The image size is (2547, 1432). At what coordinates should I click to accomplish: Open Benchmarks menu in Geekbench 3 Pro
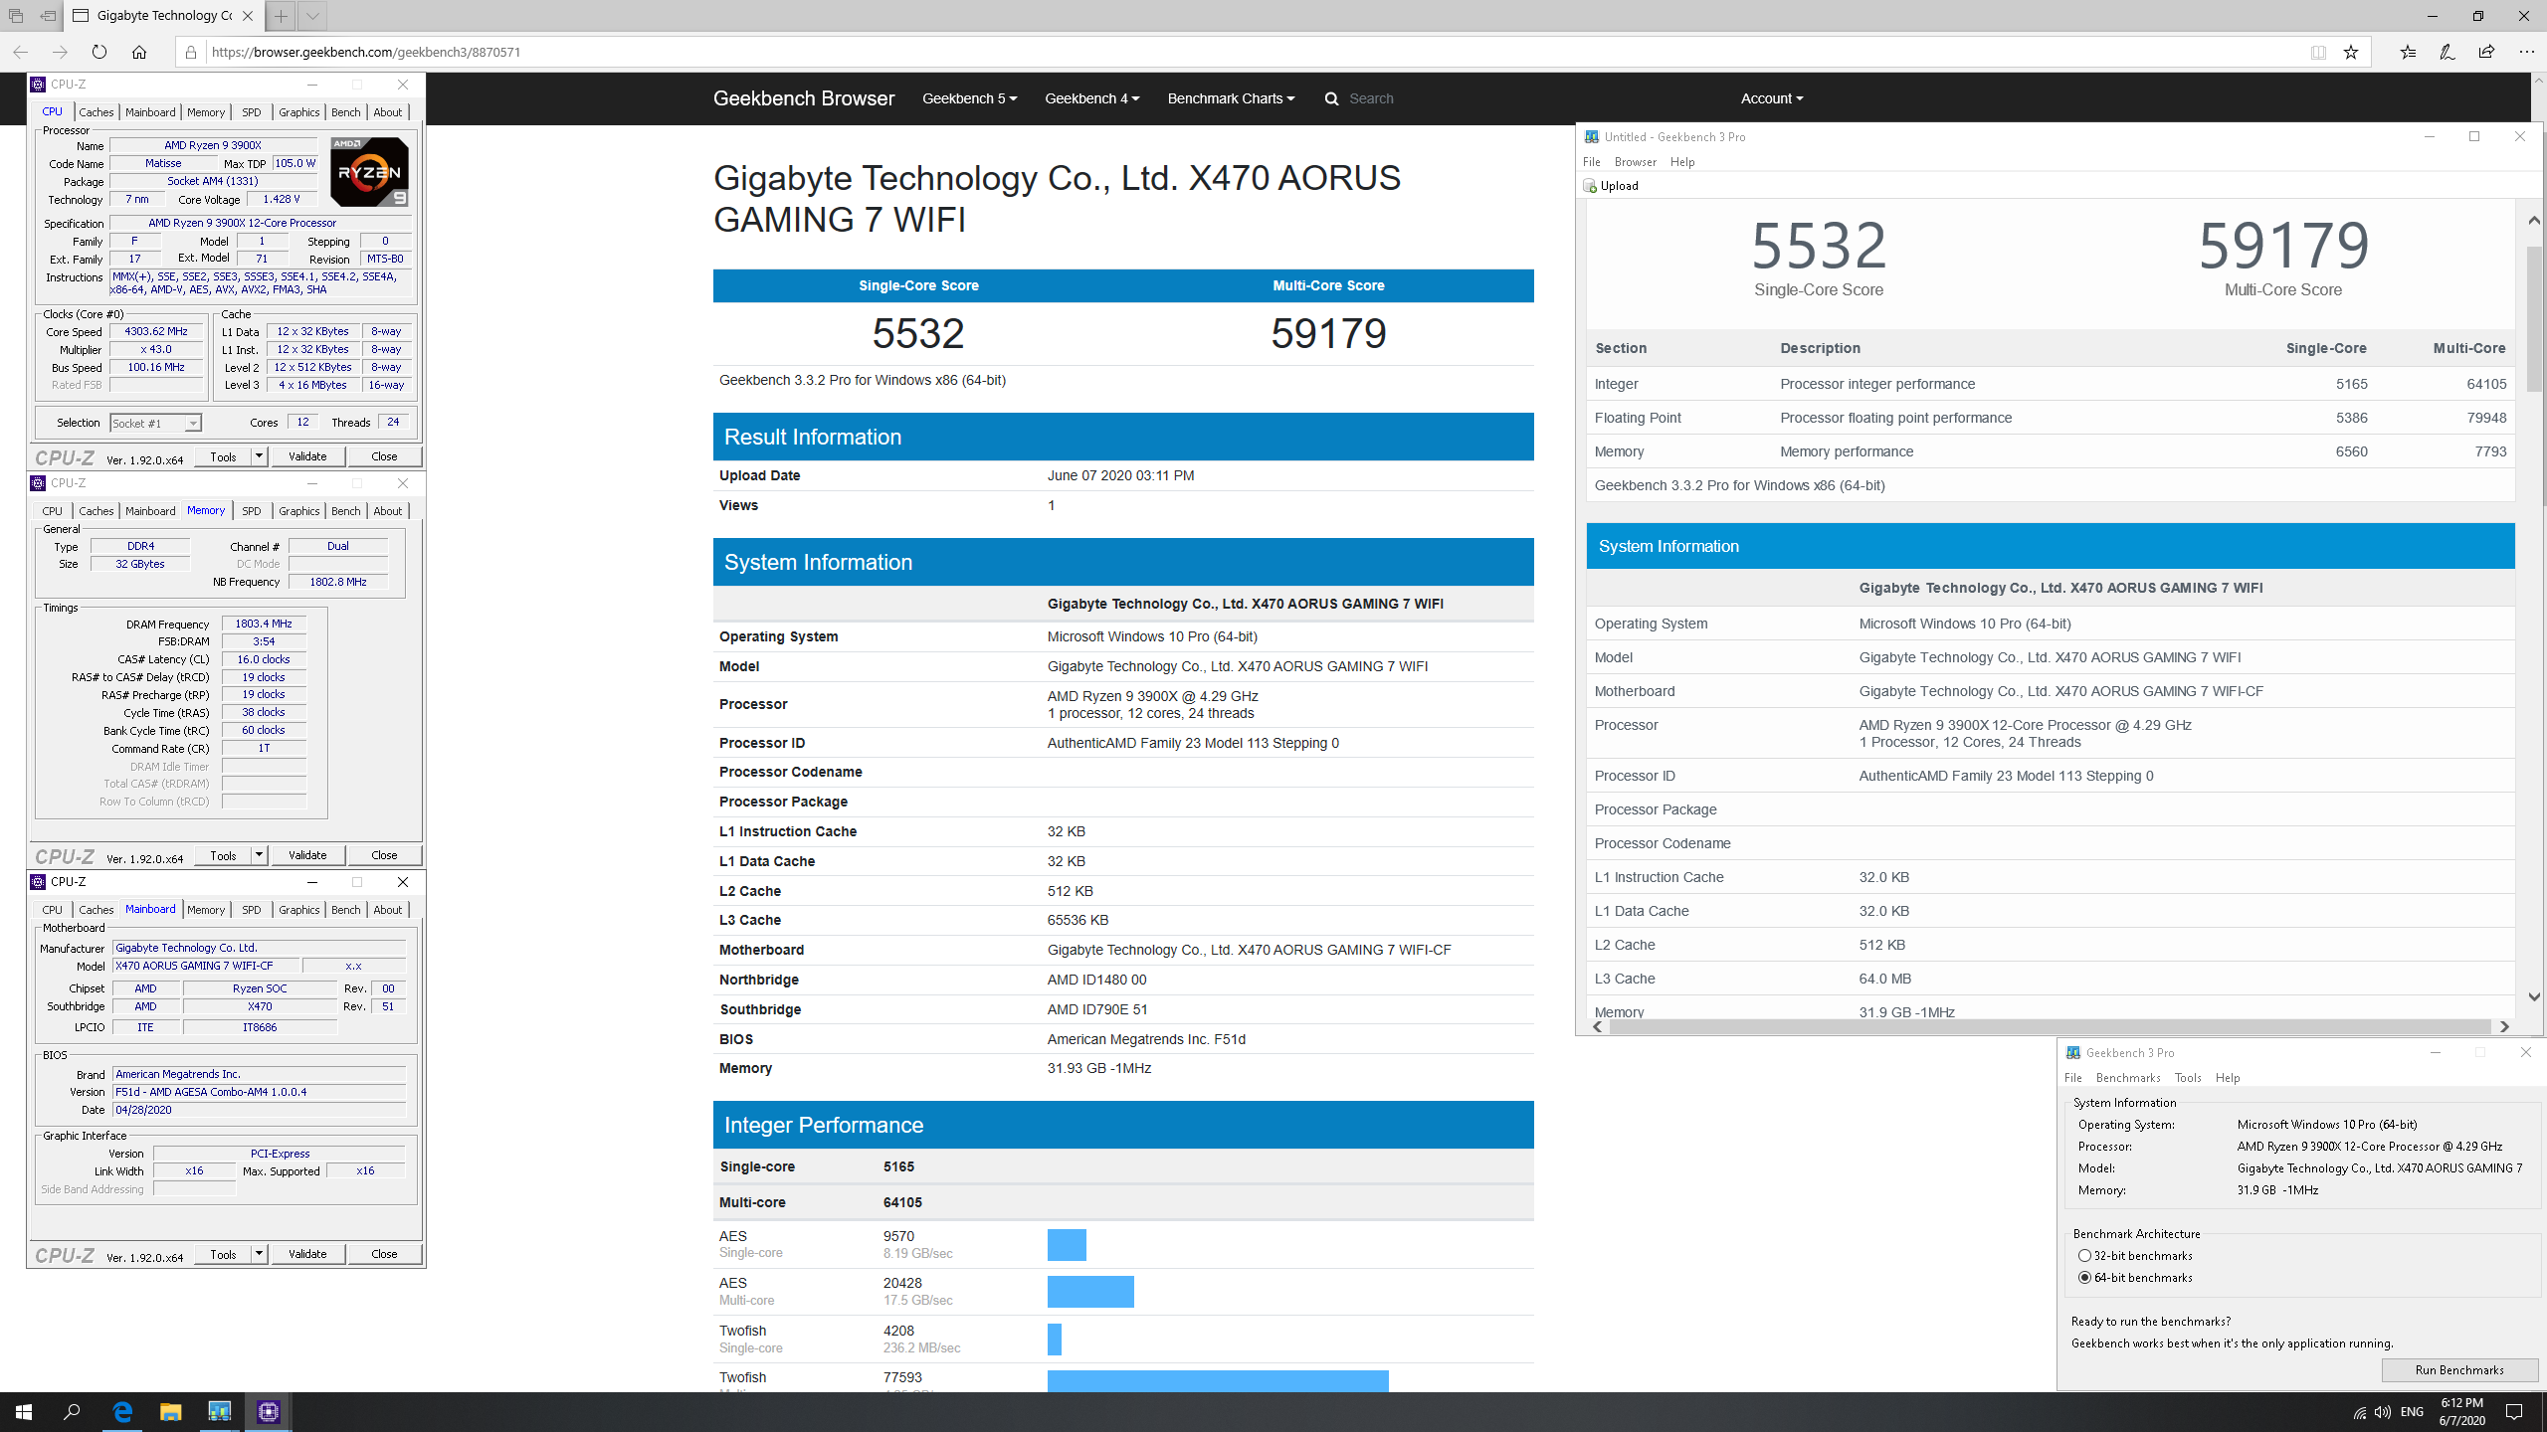click(2127, 1078)
